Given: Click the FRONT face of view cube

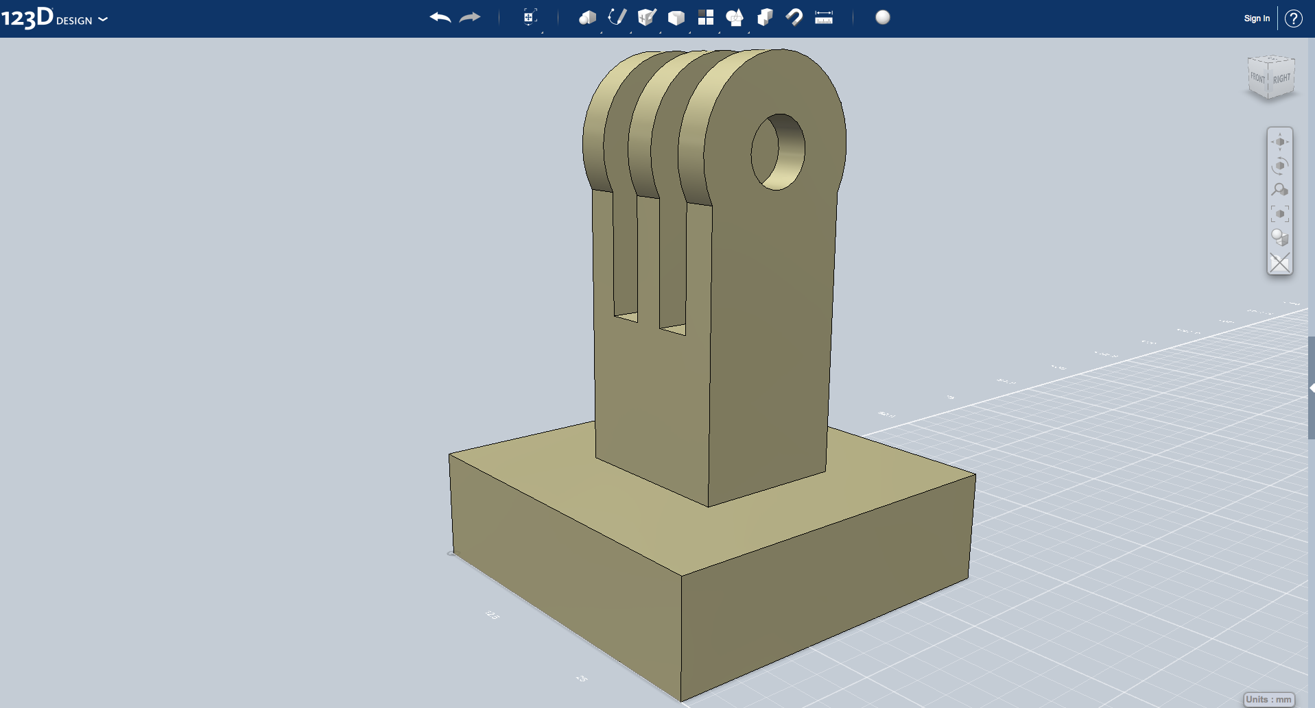Looking at the screenshot, I should tap(1257, 79).
